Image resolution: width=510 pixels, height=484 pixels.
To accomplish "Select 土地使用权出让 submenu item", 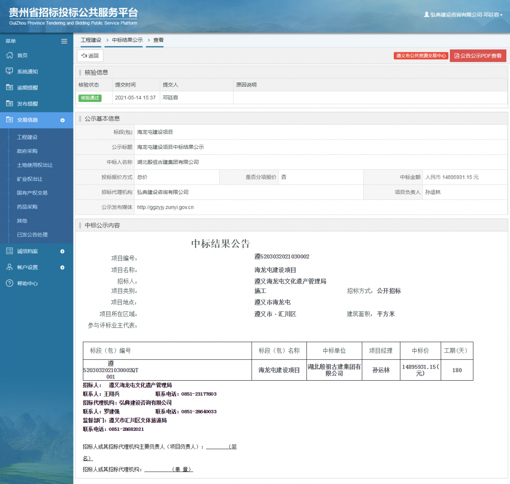I will [x=35, y=165].
